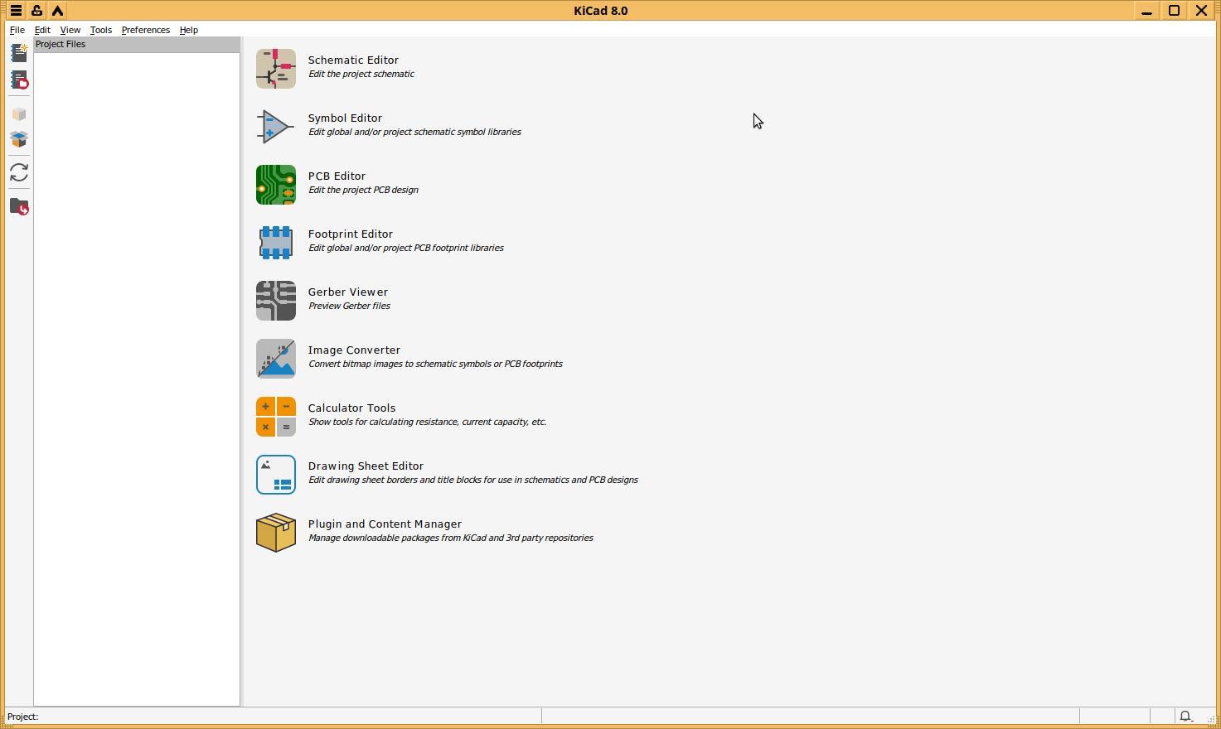Screen dimensions: 1221x729
Task: Show notifications via the bell icon
Action: click(x=1186, y=717)
